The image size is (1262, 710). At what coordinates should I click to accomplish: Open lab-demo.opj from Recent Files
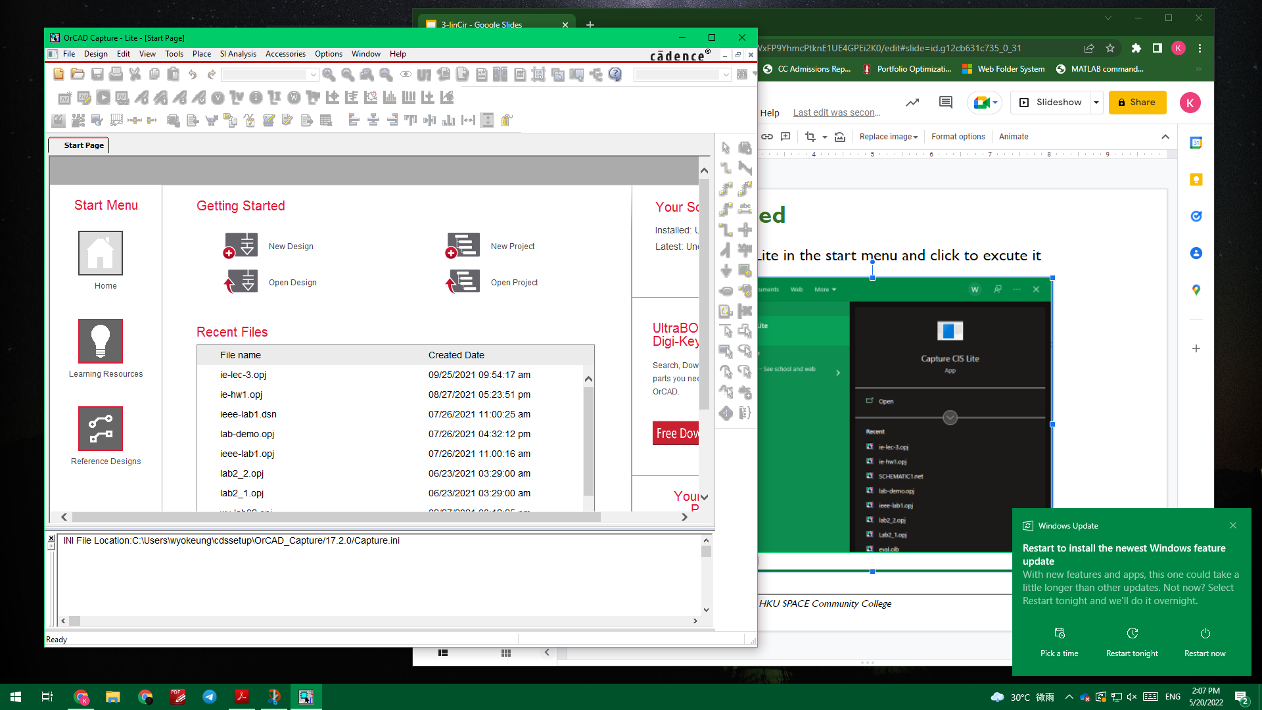click(x=247, y=434)
